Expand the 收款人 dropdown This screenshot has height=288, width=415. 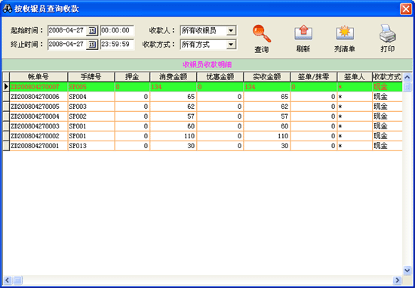click(x=231, y=30)
